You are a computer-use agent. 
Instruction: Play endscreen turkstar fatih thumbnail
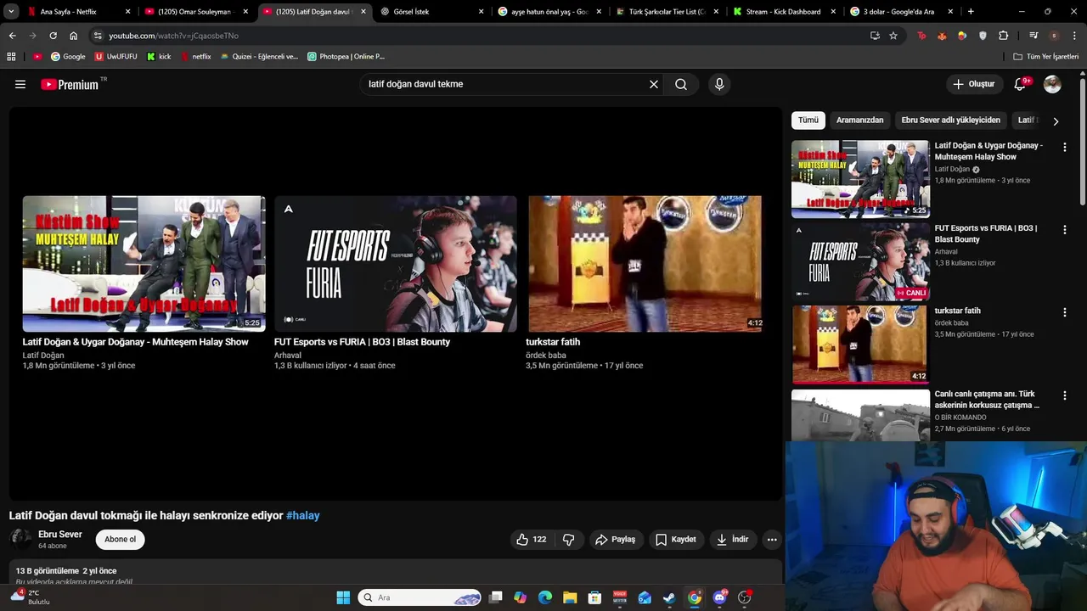(645, 264)
